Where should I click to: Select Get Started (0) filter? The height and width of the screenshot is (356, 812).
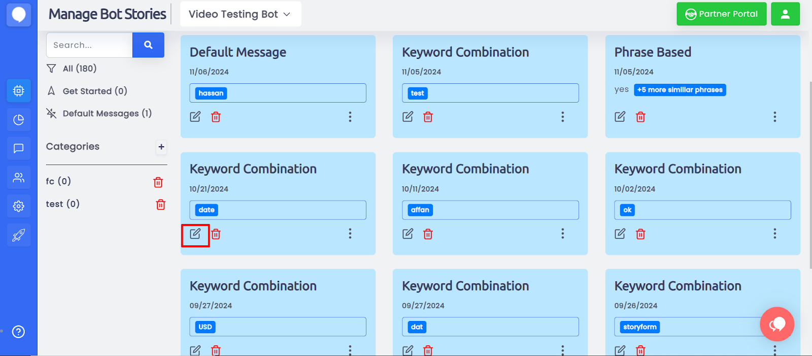[x=94, y=91]
